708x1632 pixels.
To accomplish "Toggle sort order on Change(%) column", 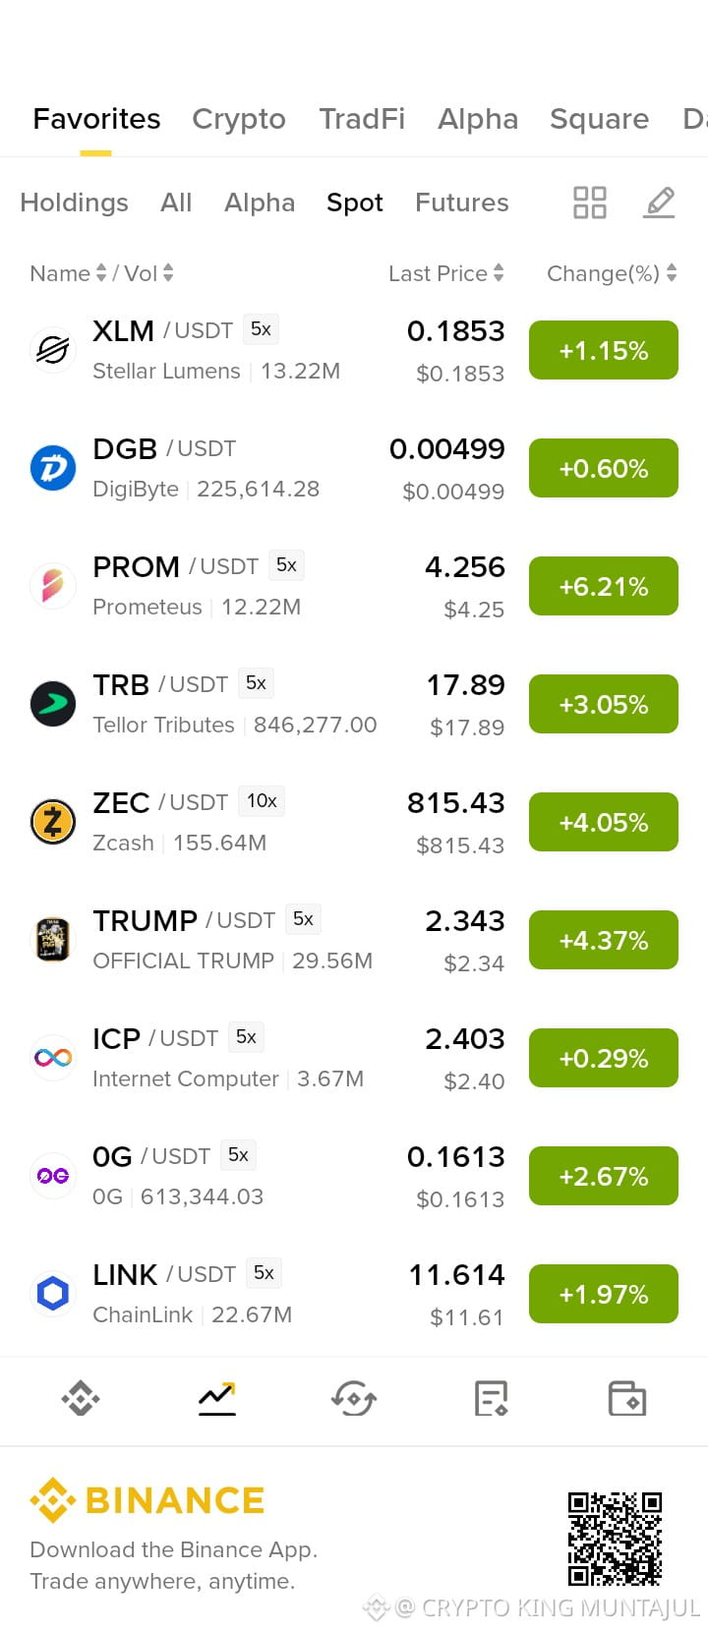I will (672, 273).
